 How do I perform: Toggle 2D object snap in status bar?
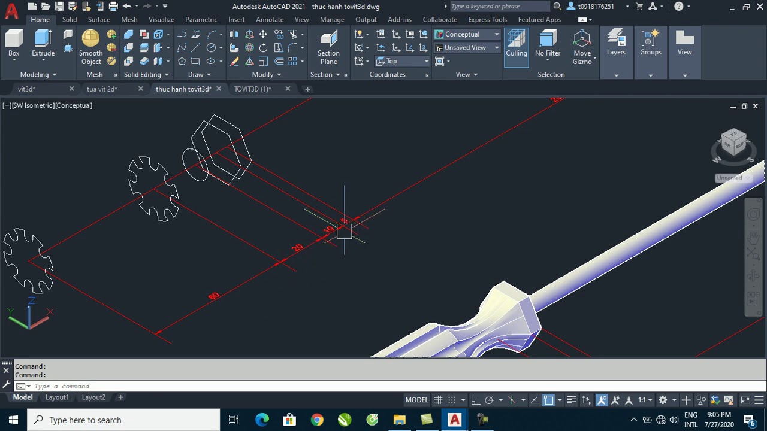(x=548, y=400)
